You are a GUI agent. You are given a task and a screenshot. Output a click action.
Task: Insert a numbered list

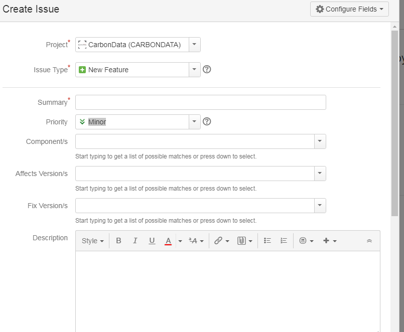284,241
